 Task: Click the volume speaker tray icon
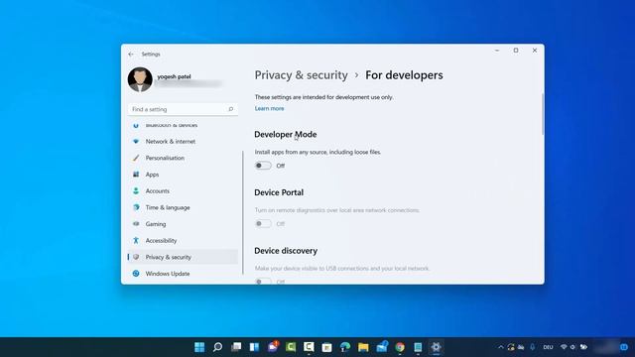pyautogui.click(x=572, y=347)
